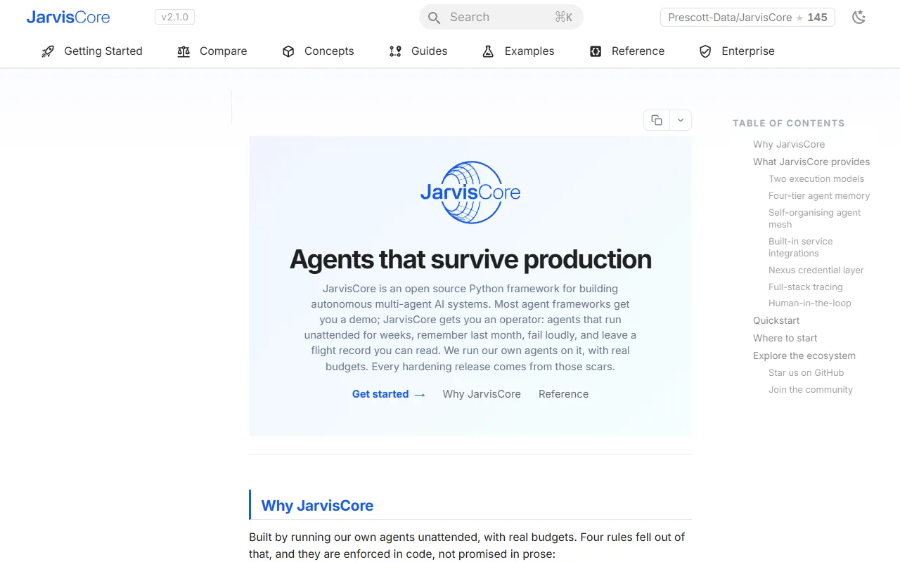Click the code braces icon beside Reference
Viewport: 900px width, 562px height.
(596, 51)
